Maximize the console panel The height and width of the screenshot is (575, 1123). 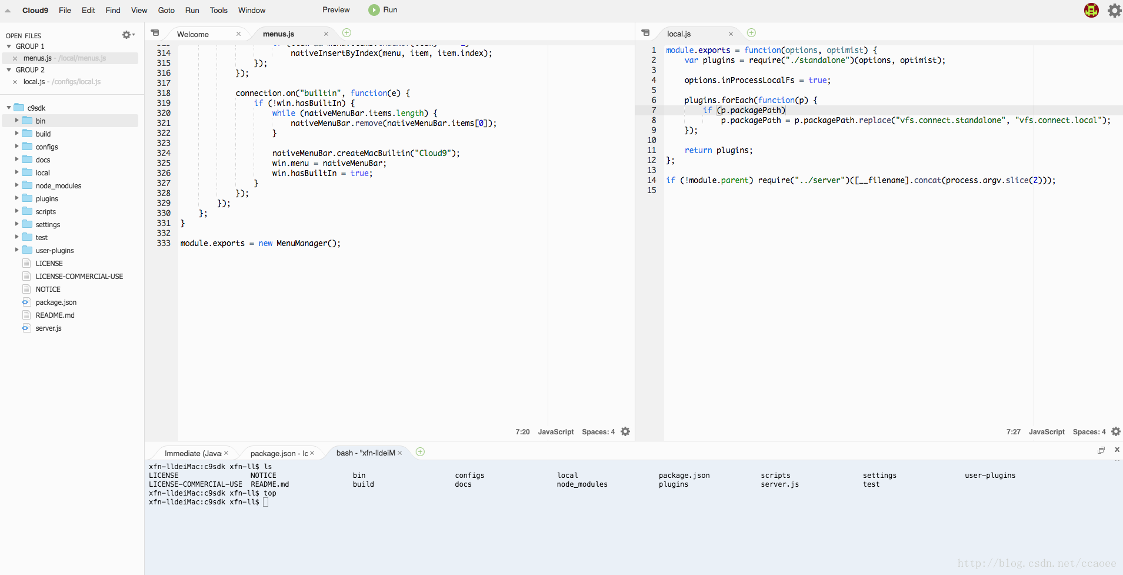[x=1101, y=450]
